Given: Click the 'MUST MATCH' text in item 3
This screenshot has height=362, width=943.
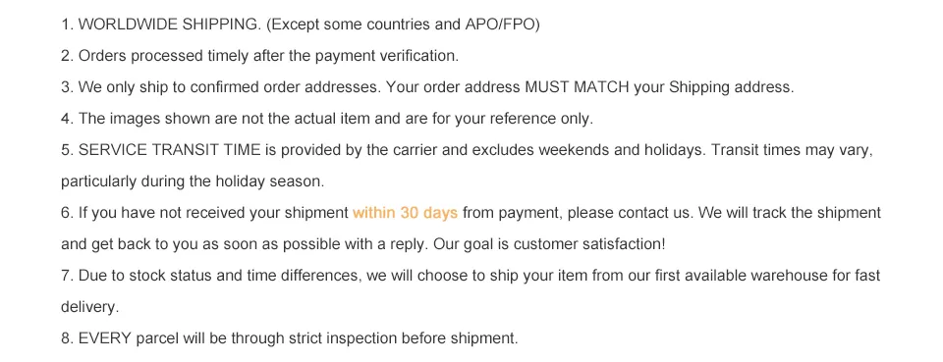Looking at the screenshot, I should coord(577,87).
